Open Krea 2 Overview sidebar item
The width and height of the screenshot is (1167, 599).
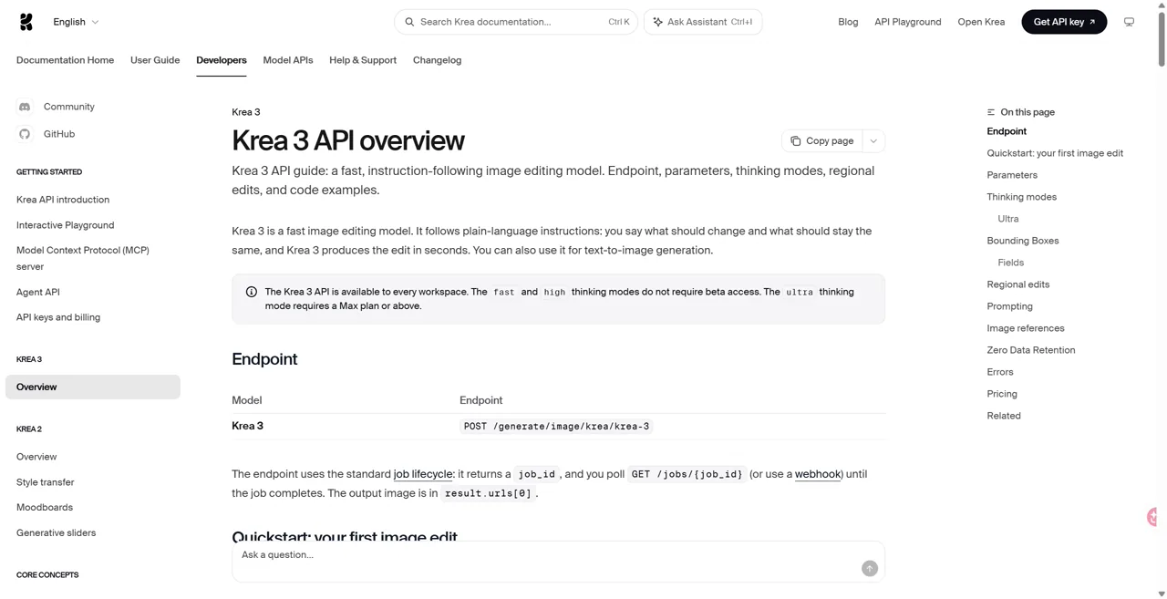tap(36, 457)
